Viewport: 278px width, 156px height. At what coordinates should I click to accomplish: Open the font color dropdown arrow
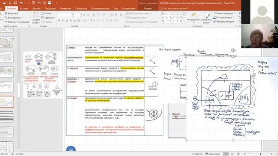(94, 21)
